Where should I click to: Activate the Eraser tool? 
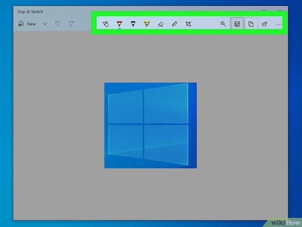[161, 24]
